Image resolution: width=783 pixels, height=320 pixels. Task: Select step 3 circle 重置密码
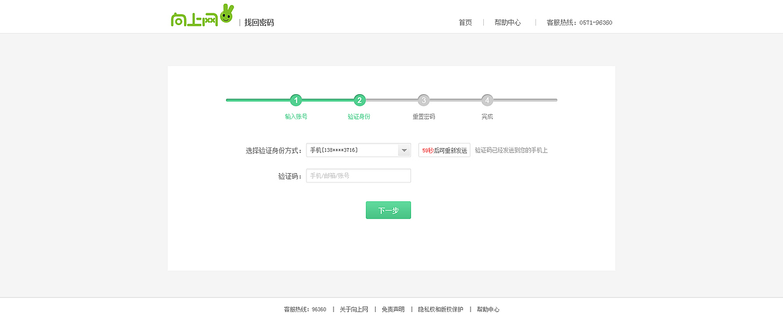pyautogui.click(x=423, y=100)
